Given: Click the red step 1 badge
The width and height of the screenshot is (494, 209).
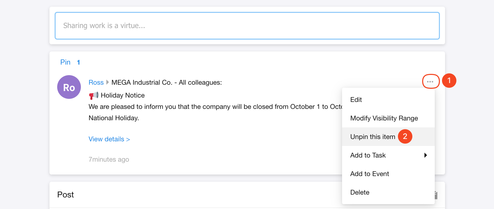Looking at the screenshot, I should tap(449, 81).
